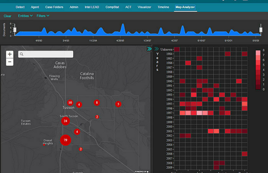268x173 pixels.
Task: Select the cluster marker labeled 79
Action: pos(65,140)
